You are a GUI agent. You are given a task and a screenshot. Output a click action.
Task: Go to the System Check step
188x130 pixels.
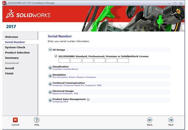click(x=15, y=47)
